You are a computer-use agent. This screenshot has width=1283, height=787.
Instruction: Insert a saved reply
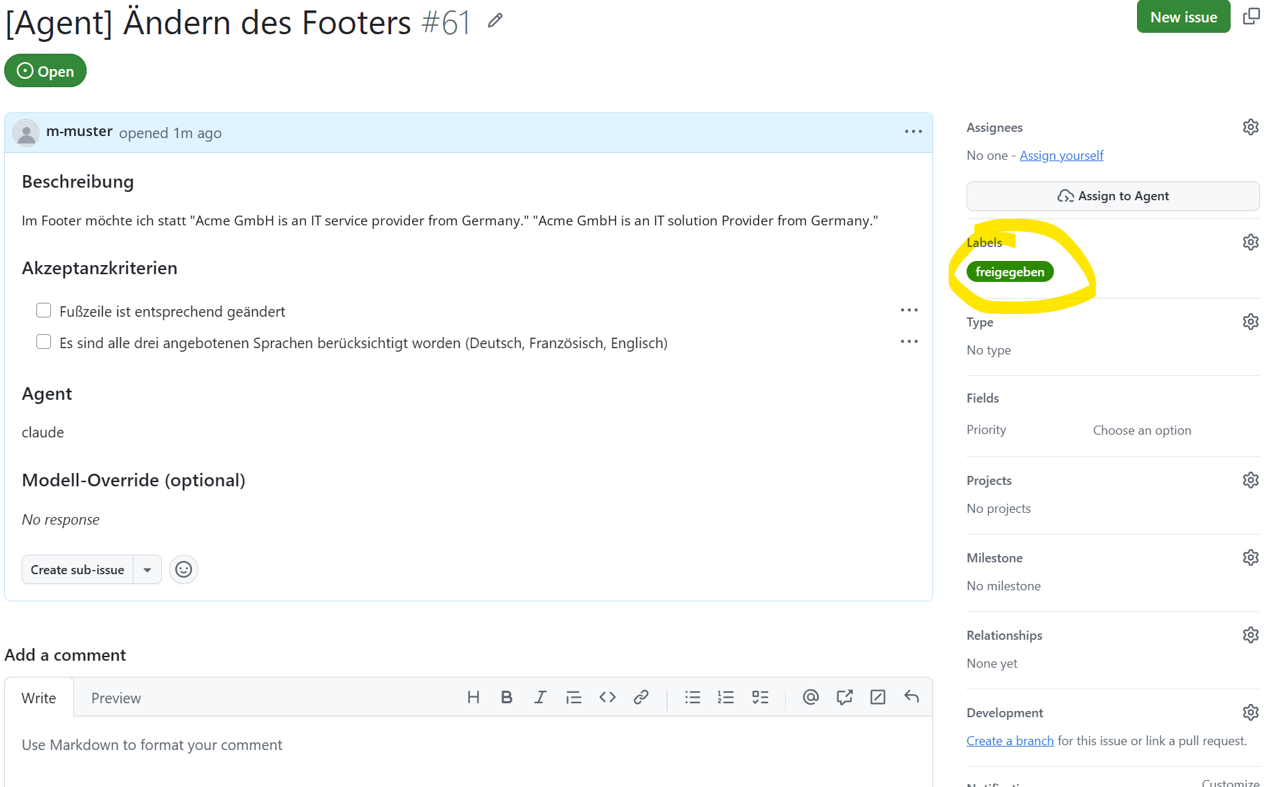(x=911, y=697)
